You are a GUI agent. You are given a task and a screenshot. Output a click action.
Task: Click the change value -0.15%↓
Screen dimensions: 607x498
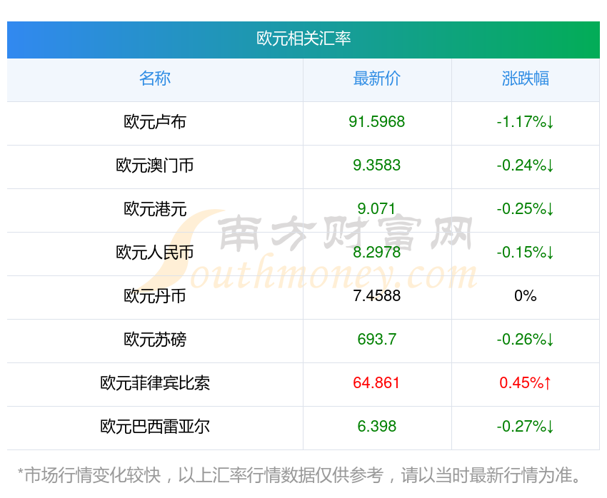pyautogui.click(x=526, y=253)
